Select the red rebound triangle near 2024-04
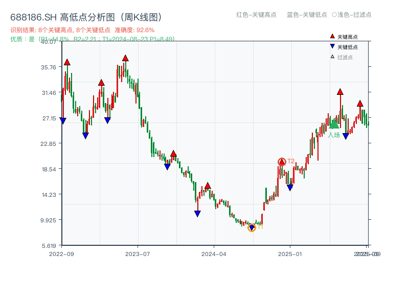 tap(207, 186)
